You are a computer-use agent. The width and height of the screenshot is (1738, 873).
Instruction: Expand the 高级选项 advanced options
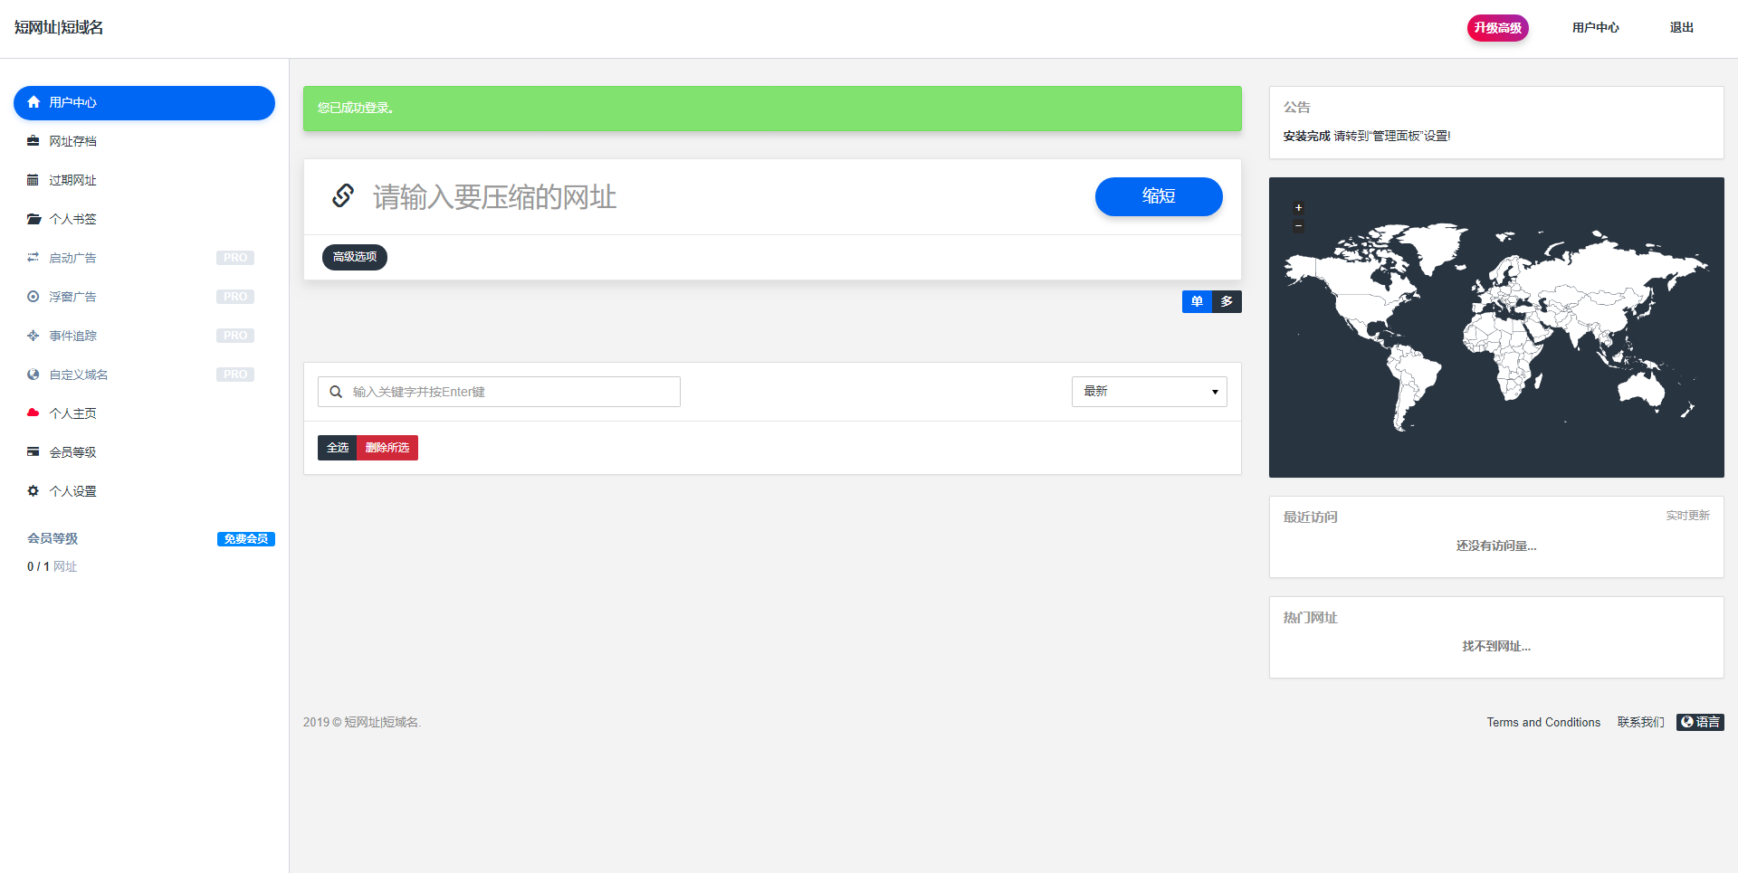(x=355, y=257)
